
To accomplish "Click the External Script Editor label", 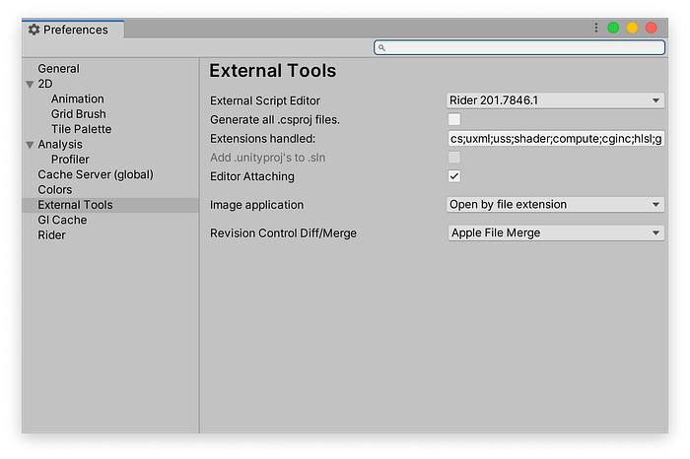I will click(x=265, y=101).
